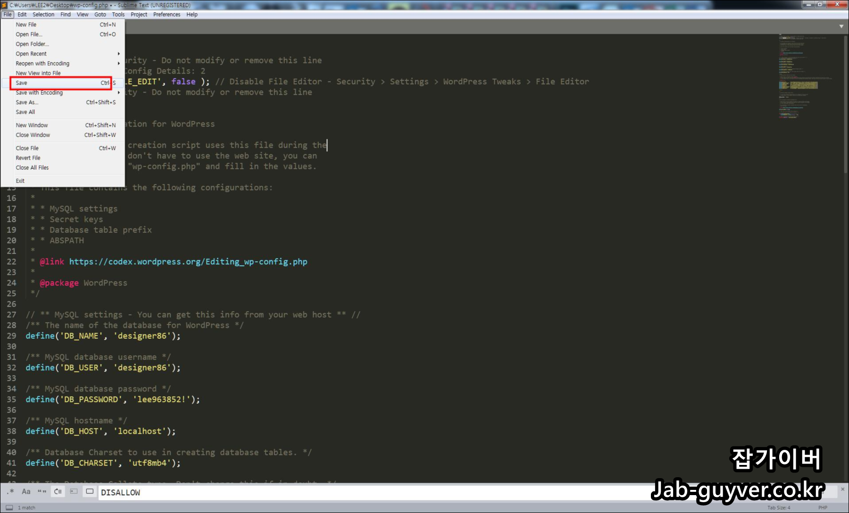This screenshot has width=849, height=513.
Task: Expand Save with Encoding submenu
Action: click(x=63, y=93)
